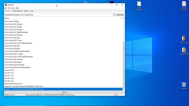Select Comix Zone (U) [T+Ger].gen

click(63, 24)
